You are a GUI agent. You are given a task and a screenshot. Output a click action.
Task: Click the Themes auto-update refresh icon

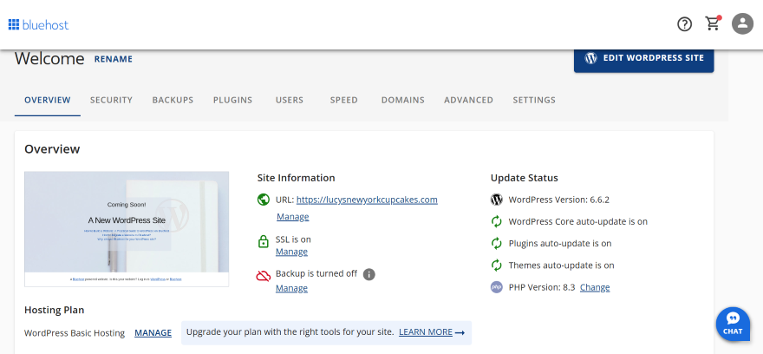click(x=496, y=265)
